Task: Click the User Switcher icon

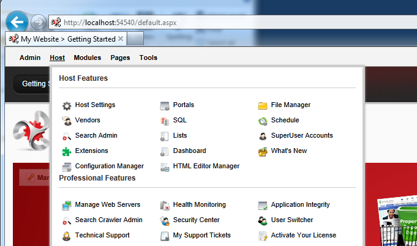Action: pyautogui.click(x=263, y=221)
